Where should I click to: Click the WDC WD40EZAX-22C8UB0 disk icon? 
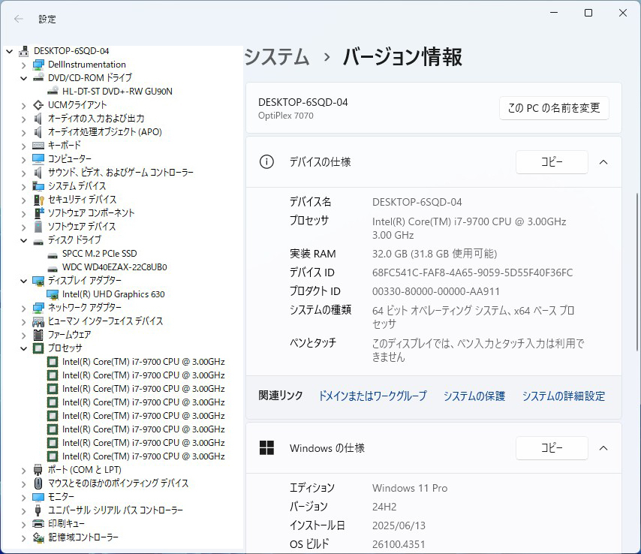click(53, 269)
